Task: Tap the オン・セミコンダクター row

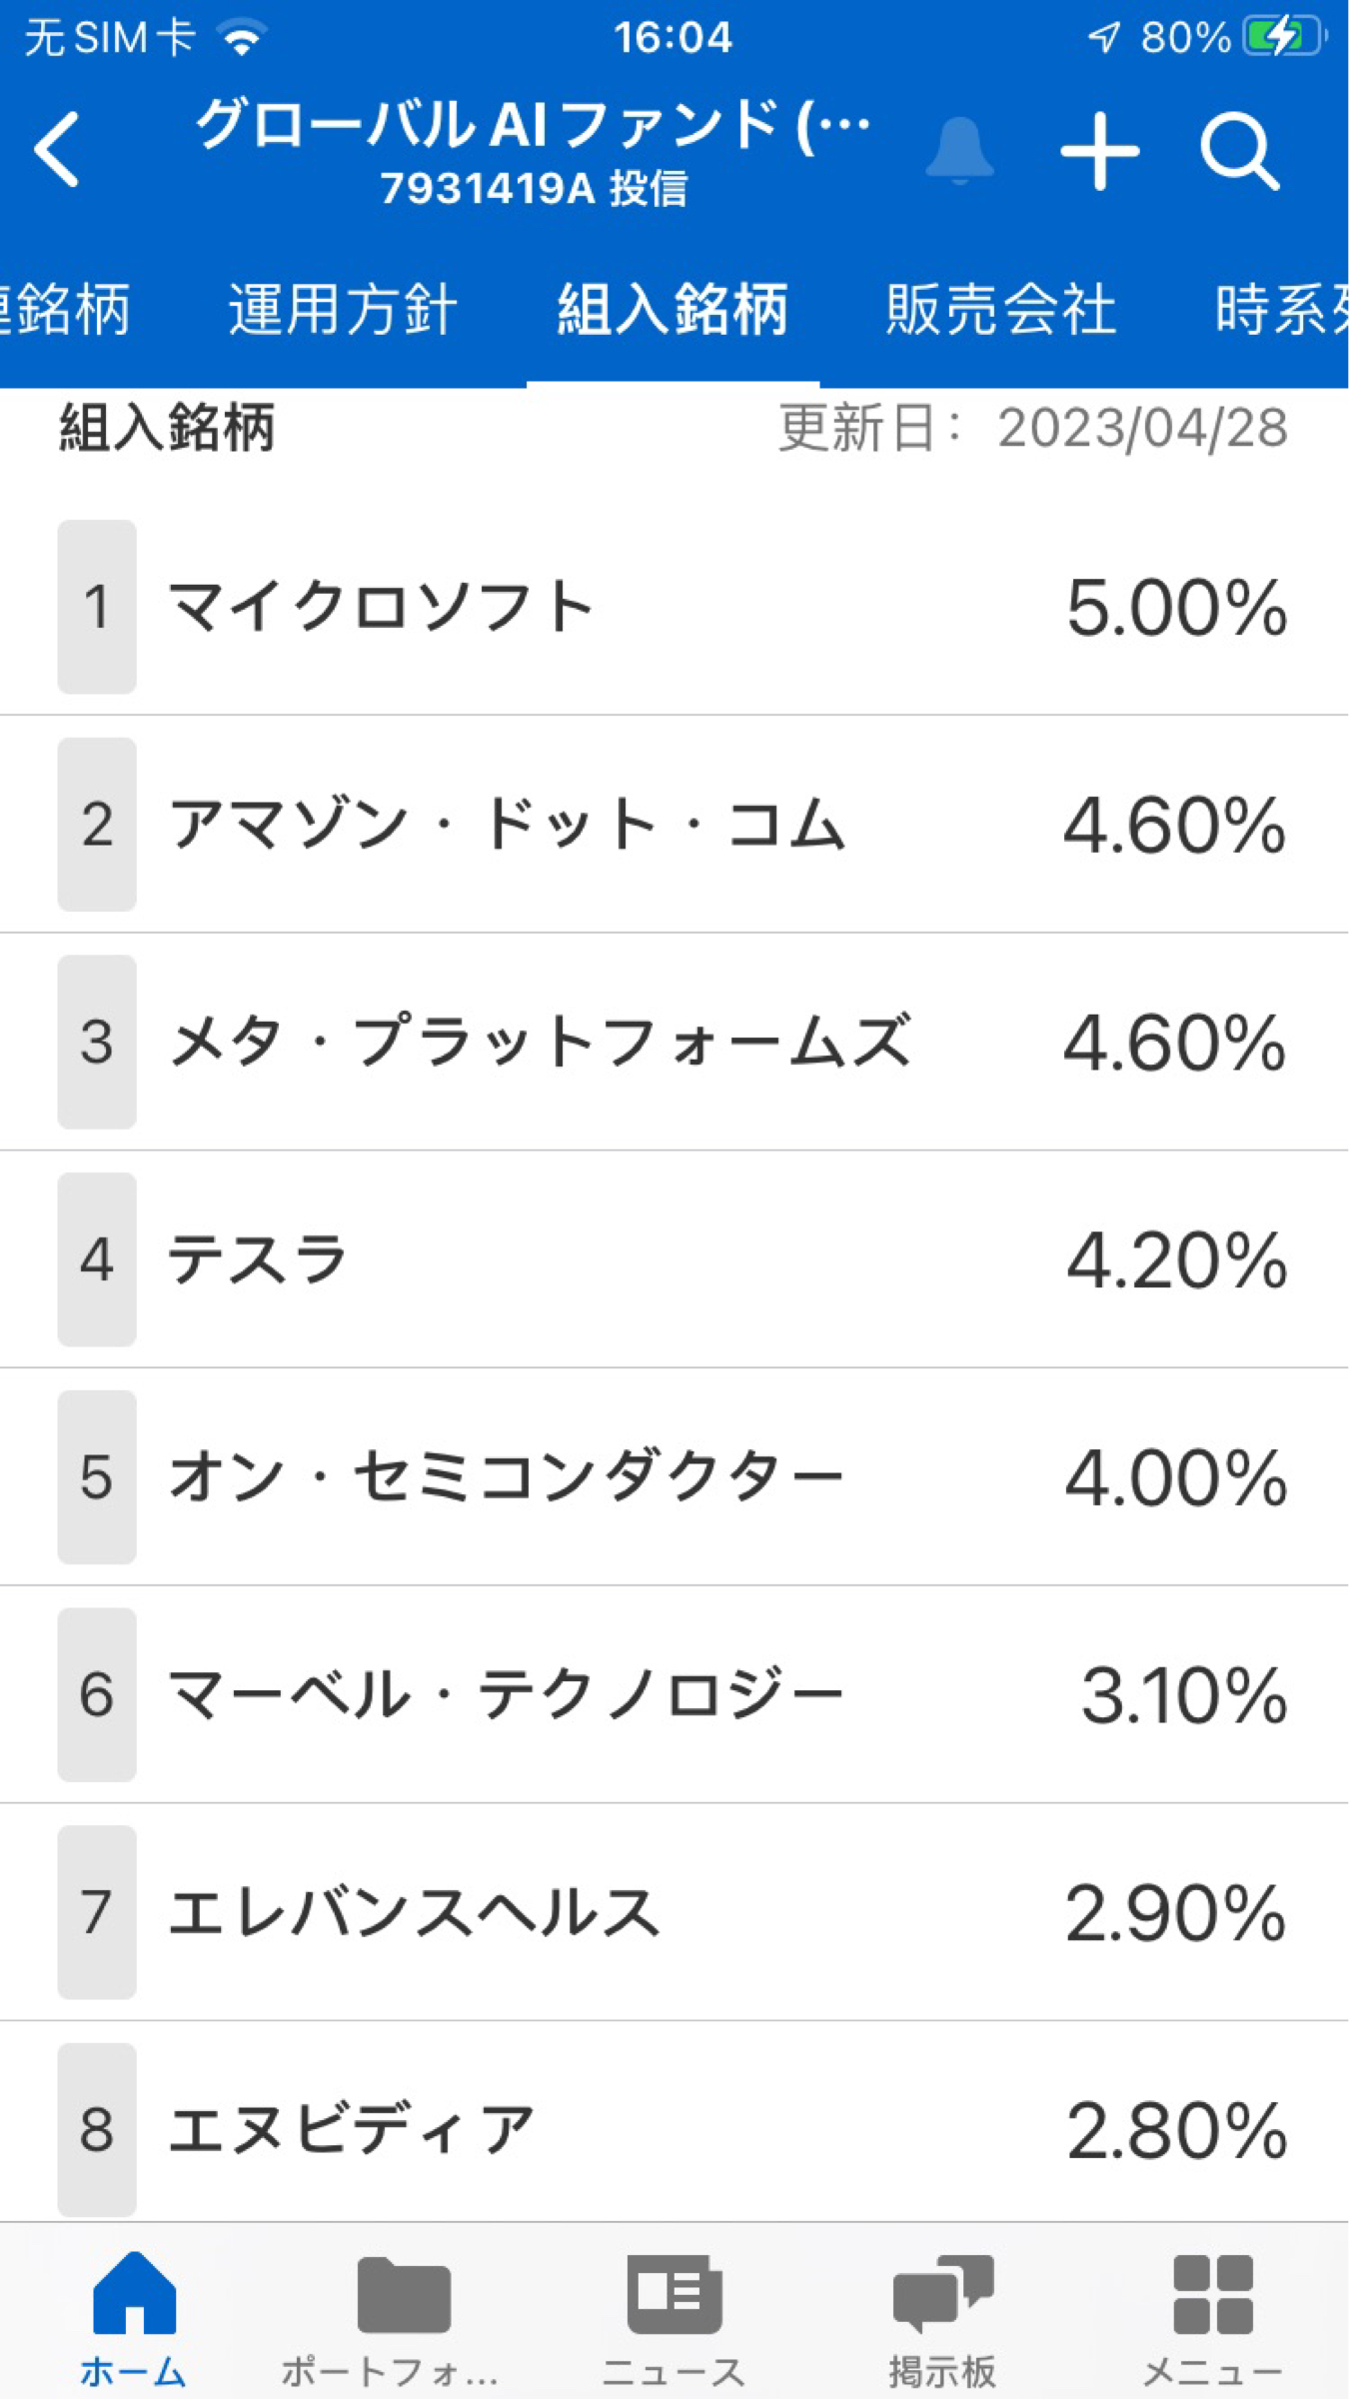Action: (x=674, y=1477)
